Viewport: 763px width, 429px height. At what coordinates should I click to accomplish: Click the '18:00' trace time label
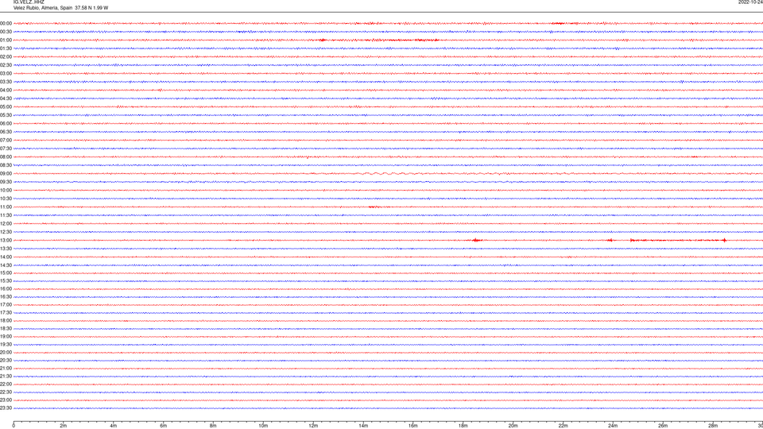(6, 320)
